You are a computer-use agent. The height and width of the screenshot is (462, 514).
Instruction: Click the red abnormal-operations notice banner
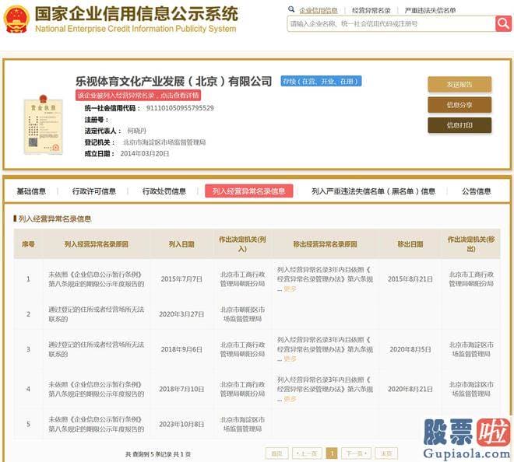tap(139, 96)
